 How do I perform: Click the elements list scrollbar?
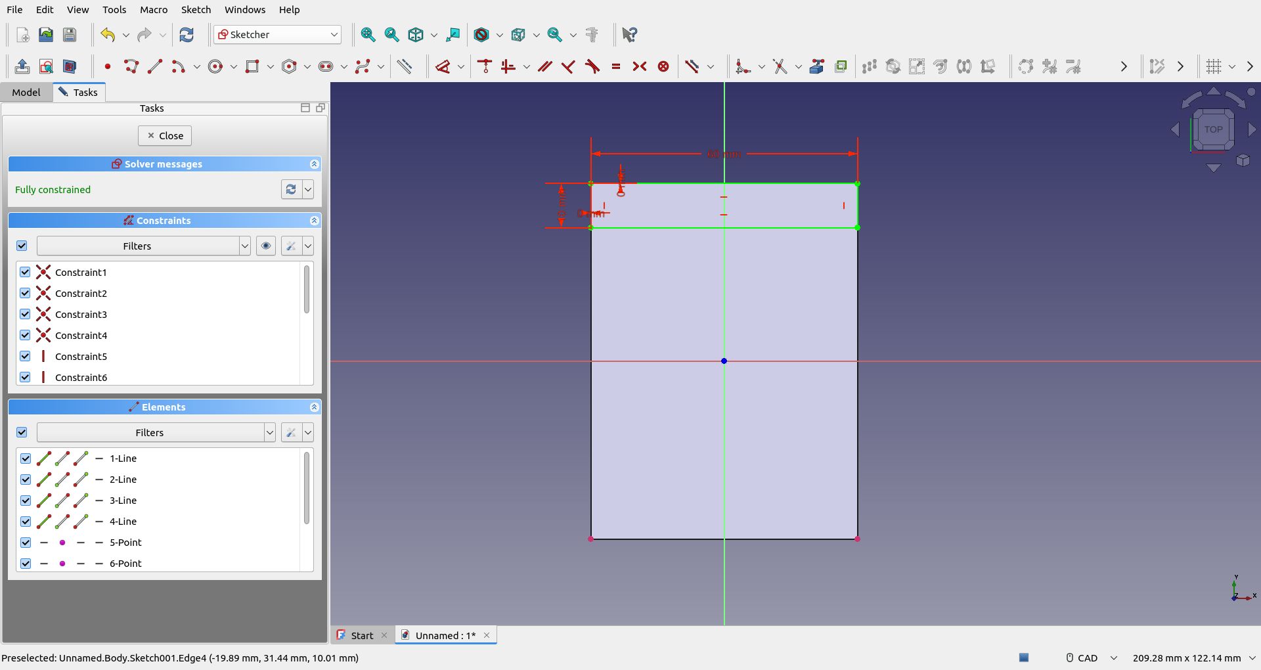(306, 487)
